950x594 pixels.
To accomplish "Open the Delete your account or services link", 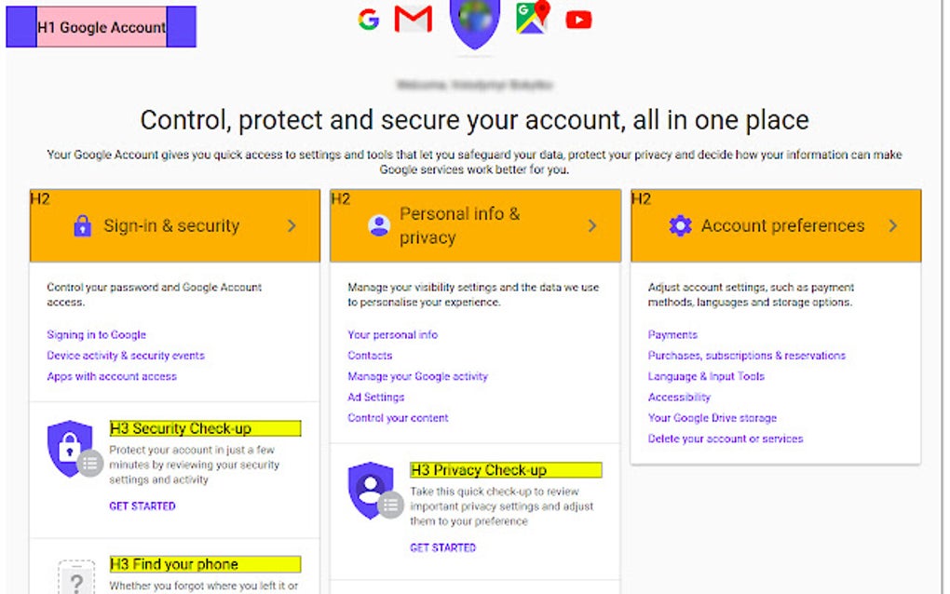I will pos(724,438).
